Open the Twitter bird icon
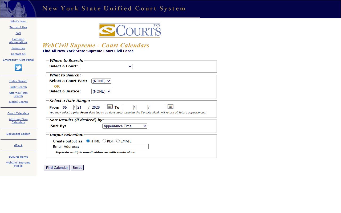Image resolution: width=341 pixels, height=213 pixels. point(18,68)
